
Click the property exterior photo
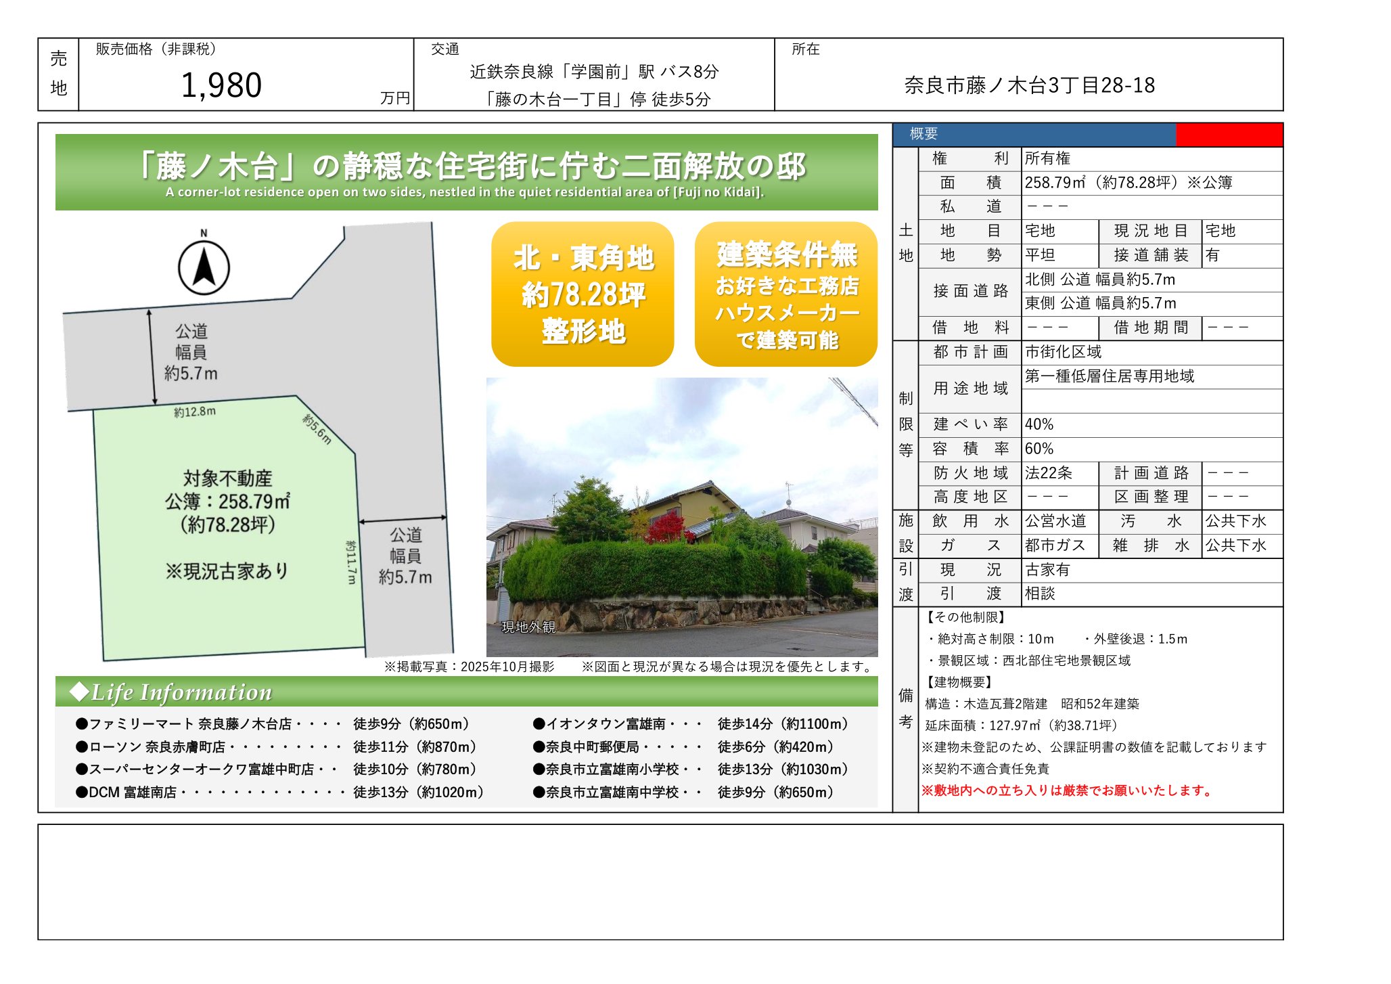tap(682, 517)
